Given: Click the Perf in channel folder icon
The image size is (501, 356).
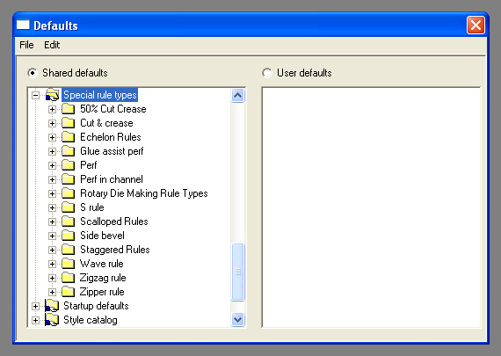Looking at the screenshot, I should [68, 179].
